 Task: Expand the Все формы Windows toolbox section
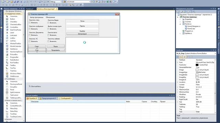pos(5,11)
